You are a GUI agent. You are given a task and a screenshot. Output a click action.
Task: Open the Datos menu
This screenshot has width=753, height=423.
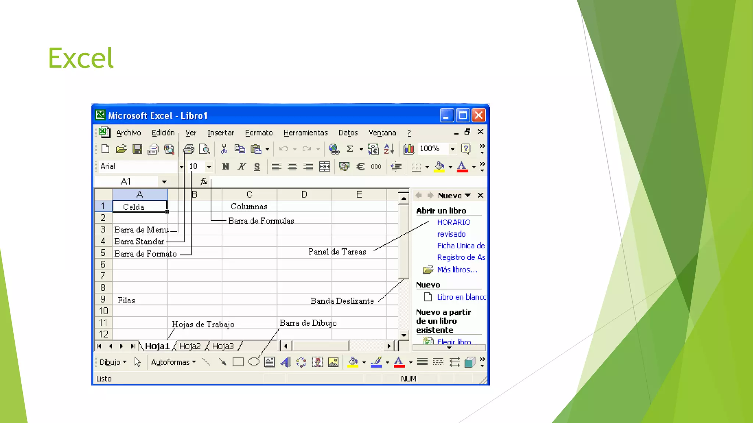click(x=348, y=133)
